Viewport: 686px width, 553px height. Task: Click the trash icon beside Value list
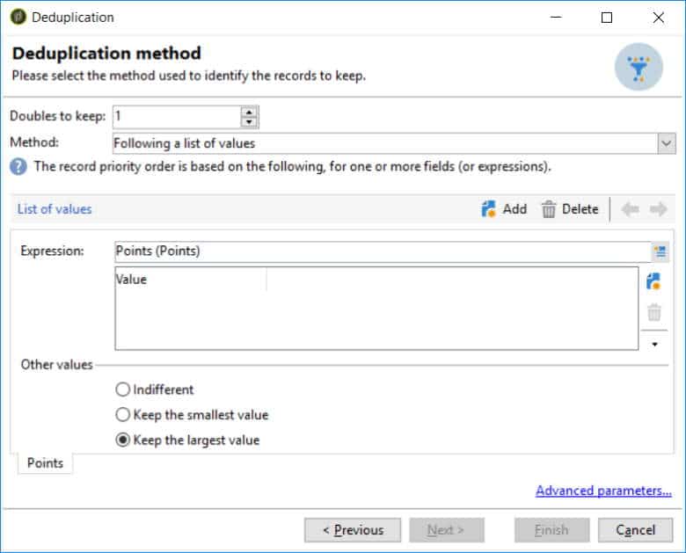[x=653, y=312]
